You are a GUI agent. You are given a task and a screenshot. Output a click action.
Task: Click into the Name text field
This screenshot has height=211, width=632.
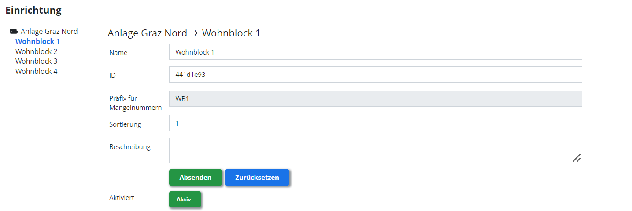[376, 52]
